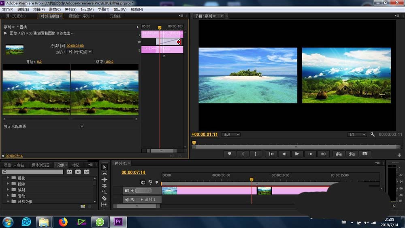
Task: Collapse the 特殊效果 effects folder
Action: tap(8, 201)
